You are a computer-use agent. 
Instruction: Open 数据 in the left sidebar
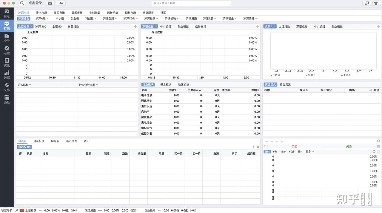[x=7, y=74]
